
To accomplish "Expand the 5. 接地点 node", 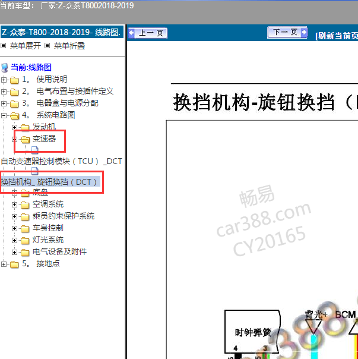I will click(x=4, y=264).
